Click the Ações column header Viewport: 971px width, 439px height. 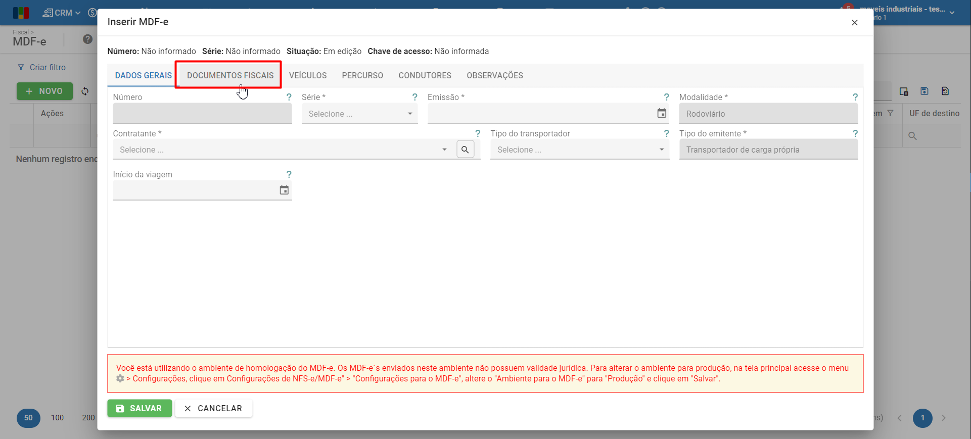tap(52, 114)
